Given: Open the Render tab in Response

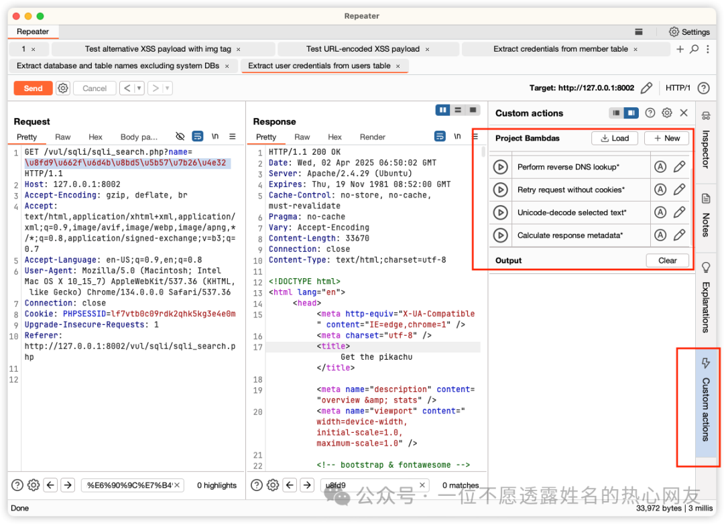Looking at the screenshot, I should (x=372, y=137).
